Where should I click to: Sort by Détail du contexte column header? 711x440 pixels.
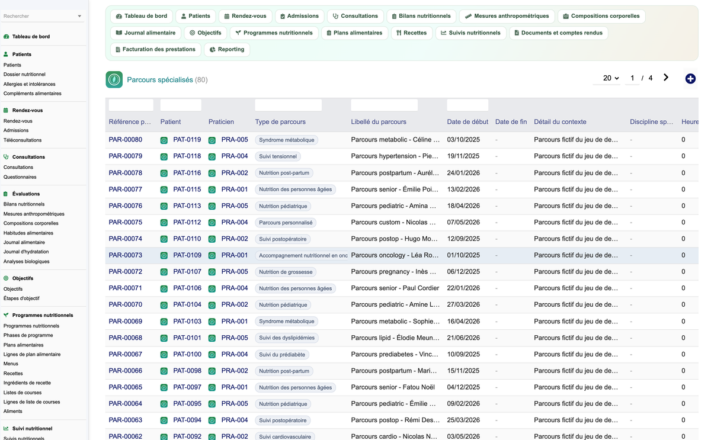pos(560,122)
